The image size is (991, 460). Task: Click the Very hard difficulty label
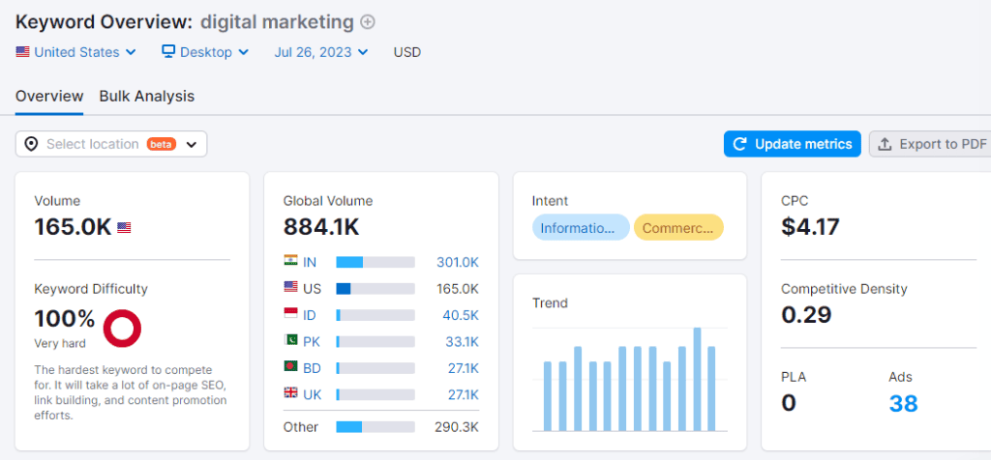(60, 344)
